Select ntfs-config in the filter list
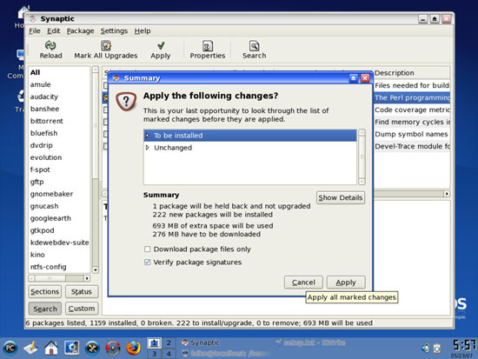Image resolution: width=478 pixels, height=359 pixels. [x=59, y=267]
